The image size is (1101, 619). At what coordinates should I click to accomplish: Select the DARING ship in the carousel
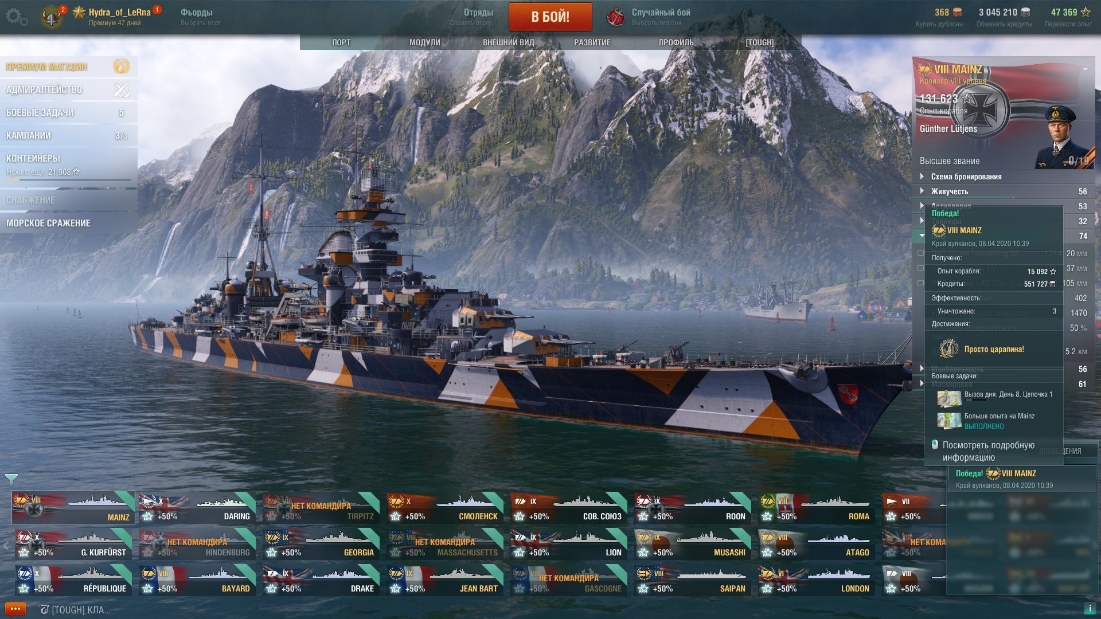point(197,508)
